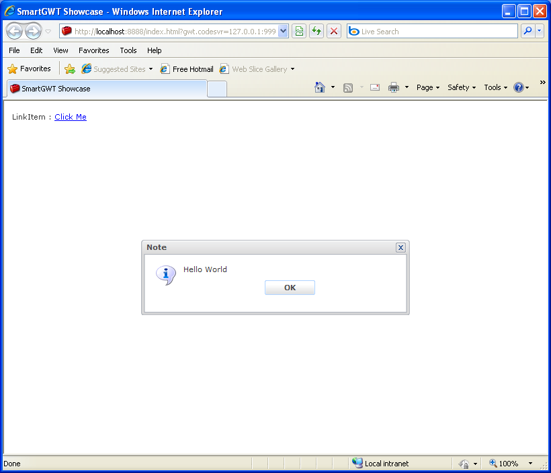Go to home page via Home icon
Screen dimensions: 551x473
tap(319, 87)
